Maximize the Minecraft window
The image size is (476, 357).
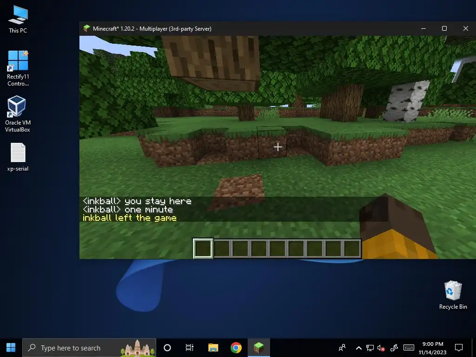444,28
